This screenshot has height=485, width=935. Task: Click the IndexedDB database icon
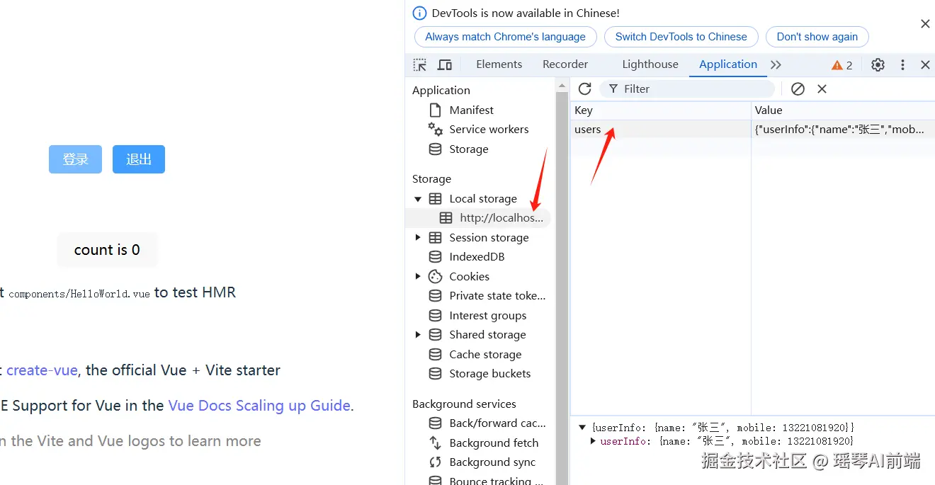pos(436,257)
